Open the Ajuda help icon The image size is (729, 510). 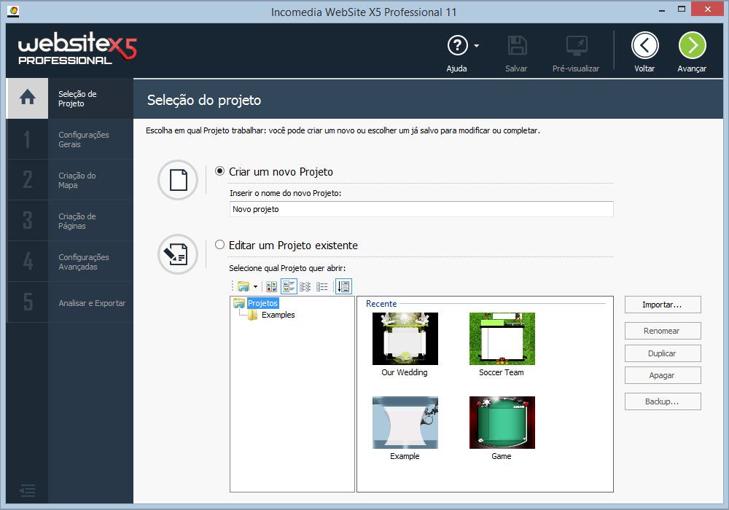coord(457,45)
